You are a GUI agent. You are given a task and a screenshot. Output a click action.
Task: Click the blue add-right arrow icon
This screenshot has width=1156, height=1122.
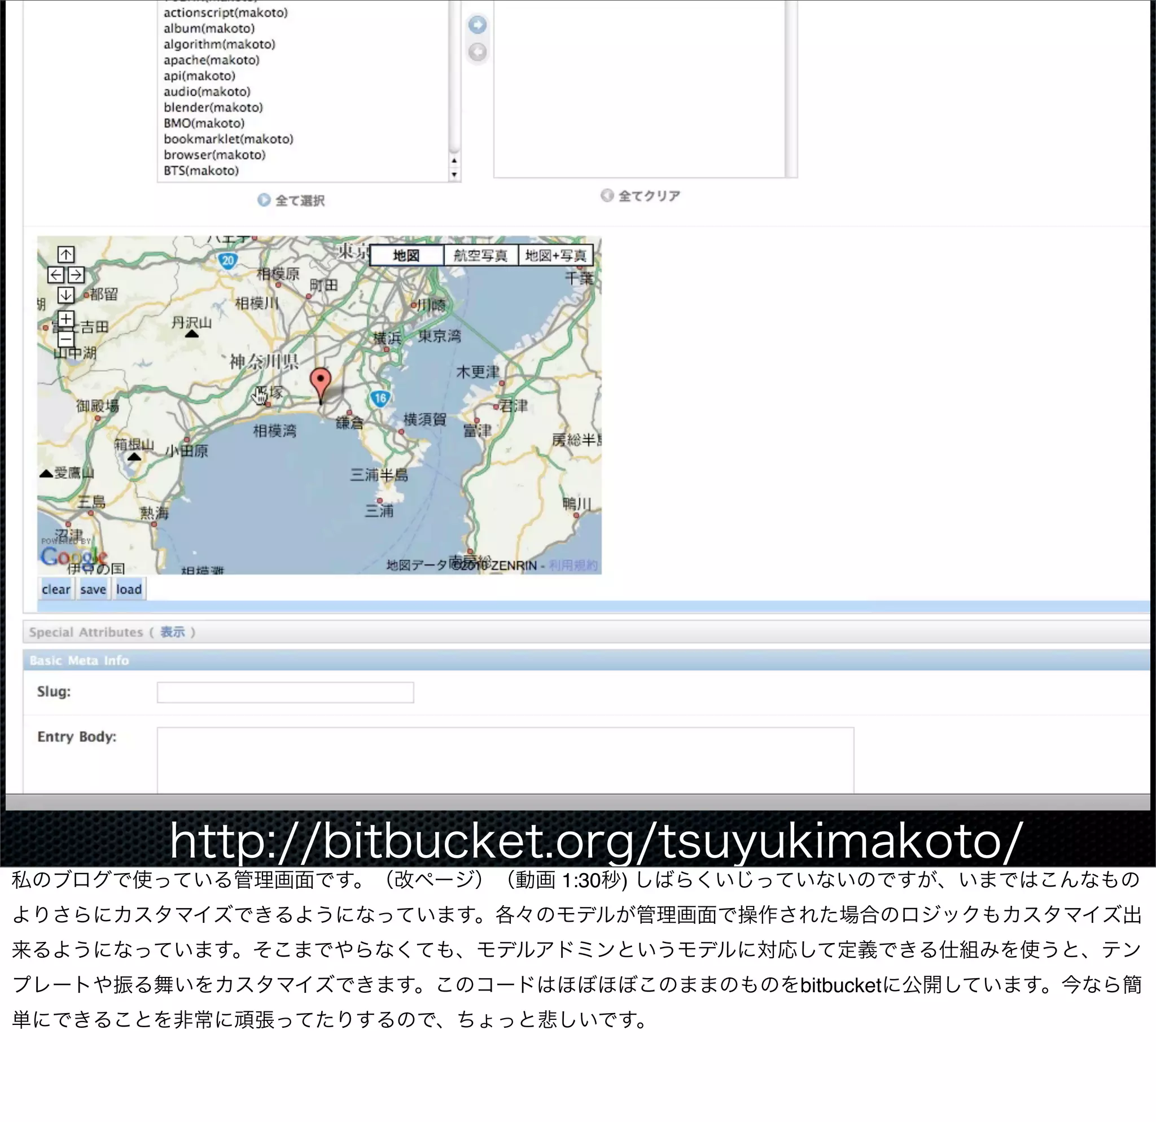(477, 25)
